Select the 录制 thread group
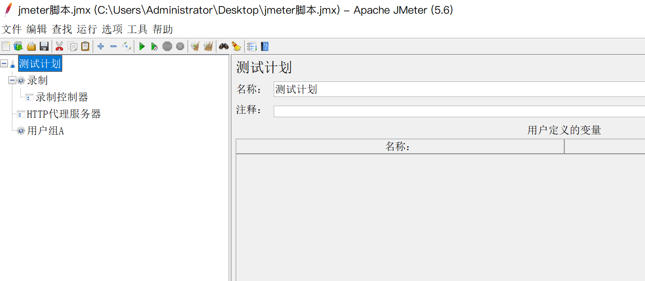Screen dimensions: 645x281 [38, 81]
